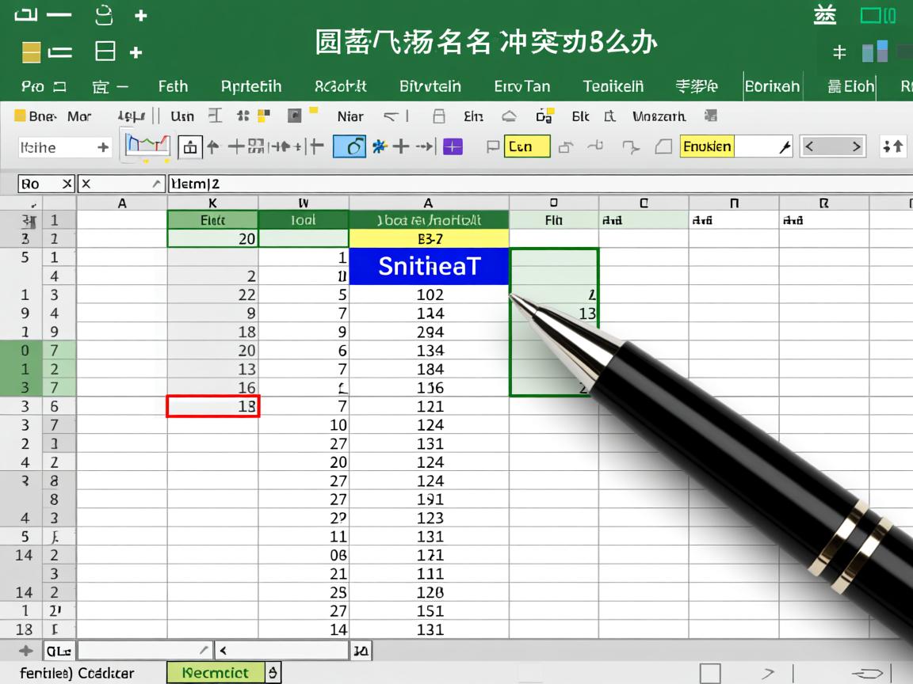Expand the dropdown beside the sheet tab
Image resolution: width=913 pixels, height=684 pixels.
pyautogui.click(x=273, y=672)
